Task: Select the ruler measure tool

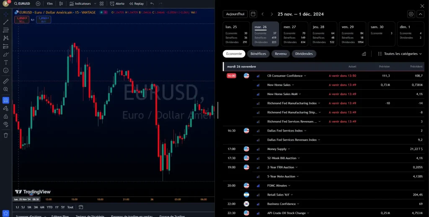Action: point(6,81)
